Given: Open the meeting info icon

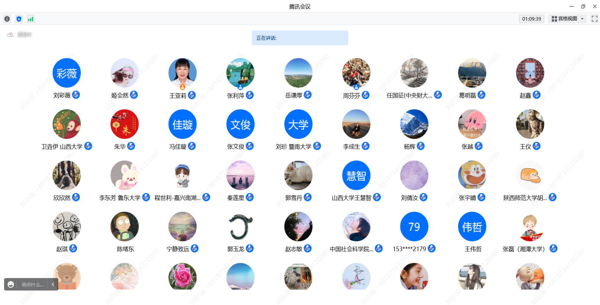Looking at the screenshot, I should coord(7,19).
